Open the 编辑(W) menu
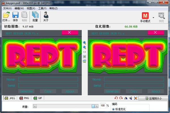Image resolution: width=170 pixels, height=113 pixels. [x=19, y=8]
